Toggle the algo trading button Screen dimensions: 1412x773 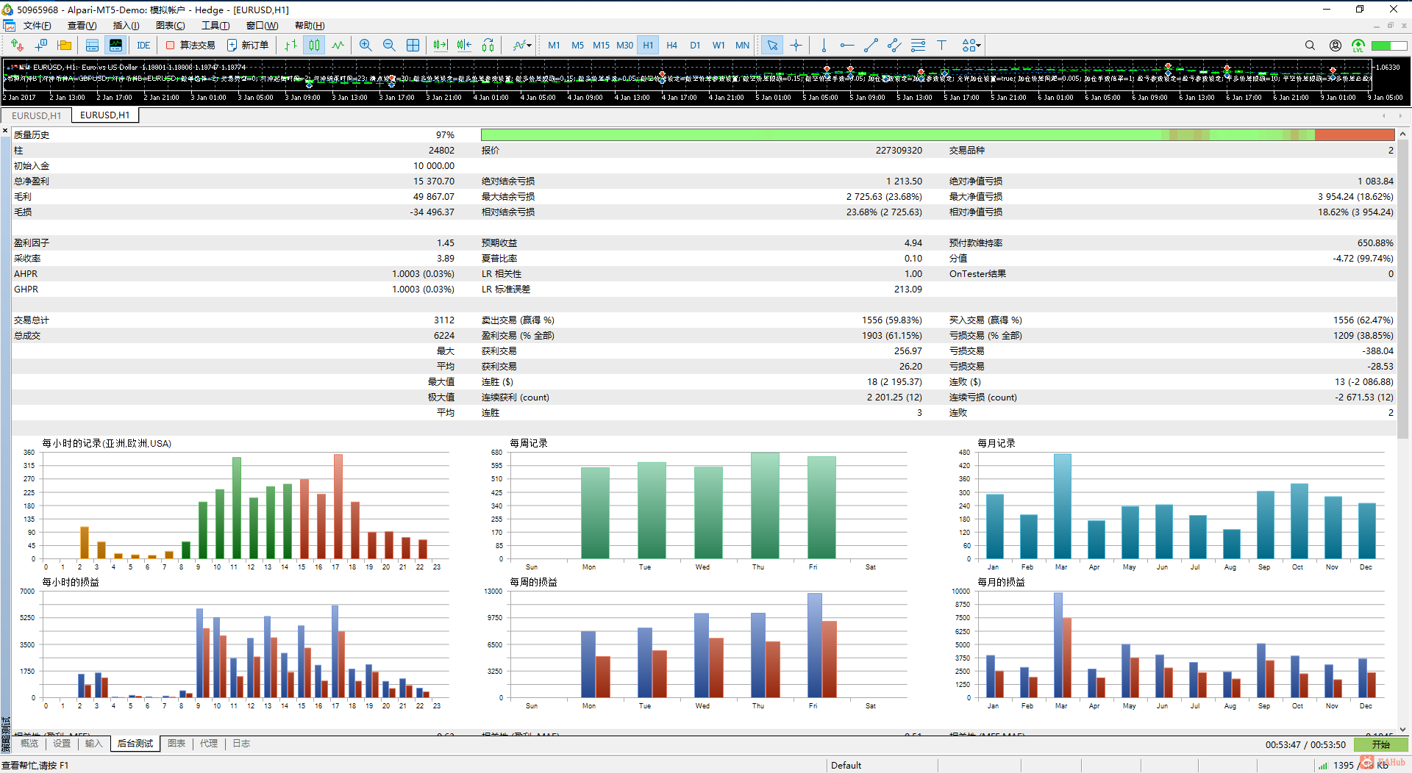pos(190,46)
